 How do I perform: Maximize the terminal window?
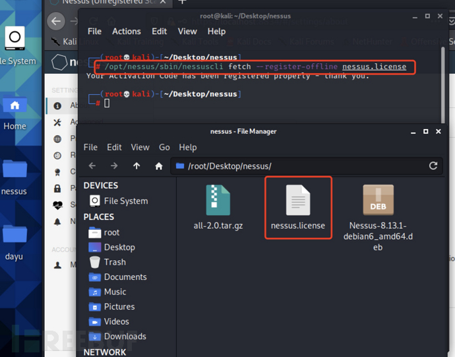click(x=427, y=16)
